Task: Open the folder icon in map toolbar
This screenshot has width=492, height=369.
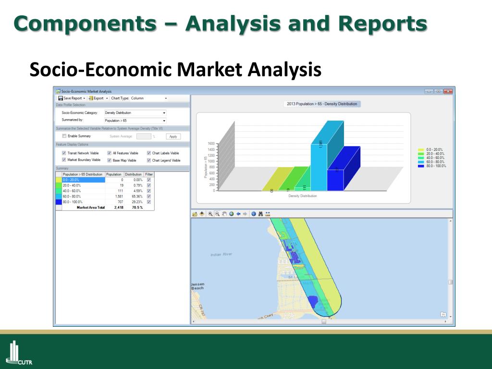Action: pyautogui.click(x=195, y=214)
